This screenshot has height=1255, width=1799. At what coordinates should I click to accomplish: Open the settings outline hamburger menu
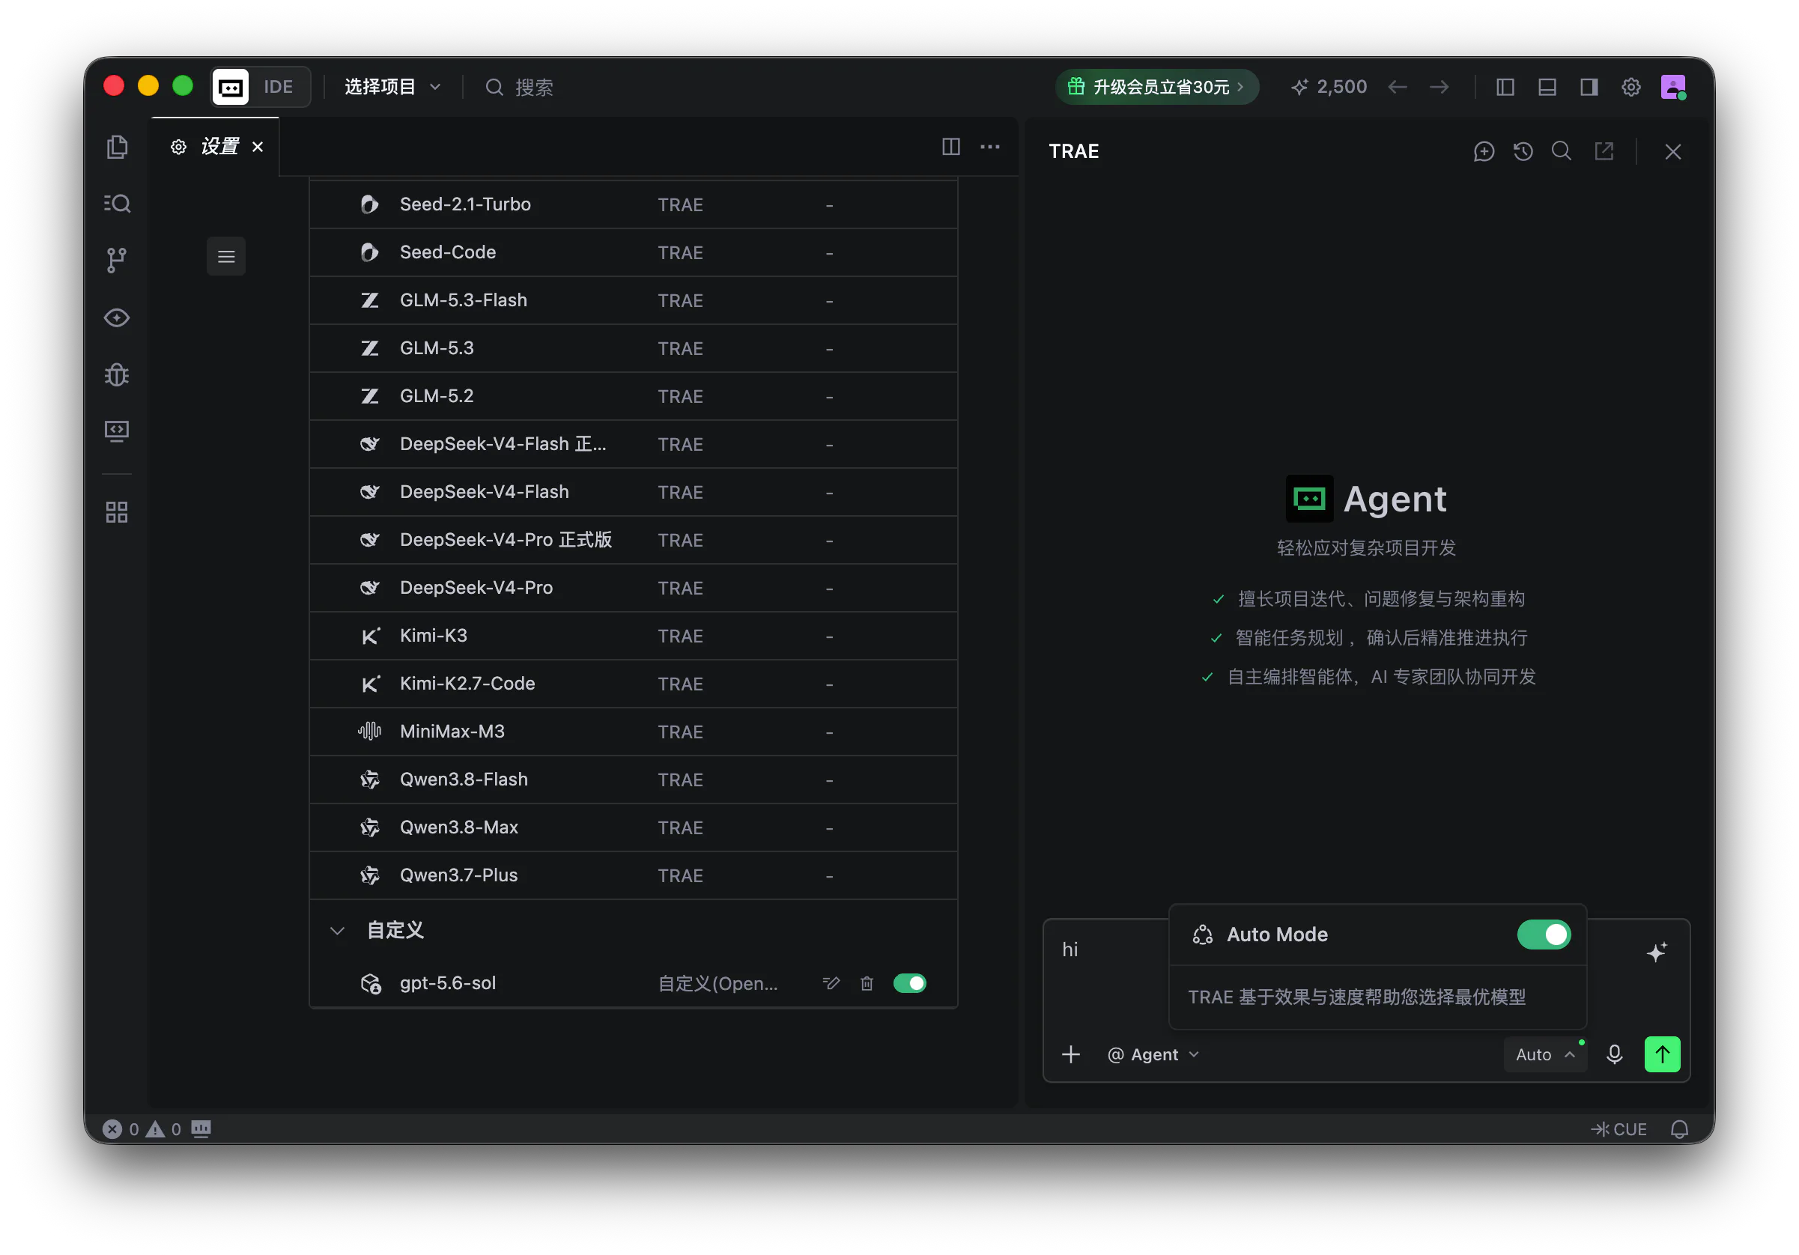226,256
